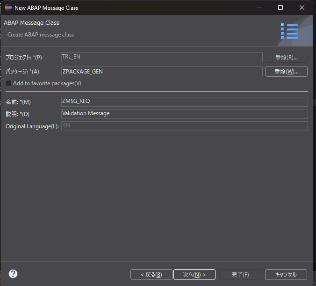Click the help question mark icon
Image resolution: width=316 pixels, height=286 pixels.
point(13,274)
